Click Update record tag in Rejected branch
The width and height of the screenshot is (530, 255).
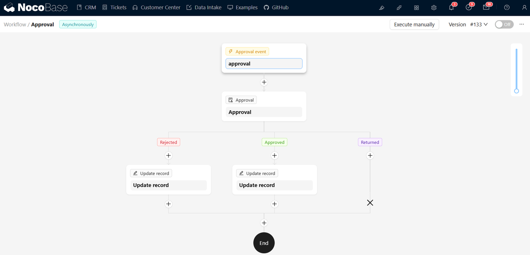pos(151,174)
